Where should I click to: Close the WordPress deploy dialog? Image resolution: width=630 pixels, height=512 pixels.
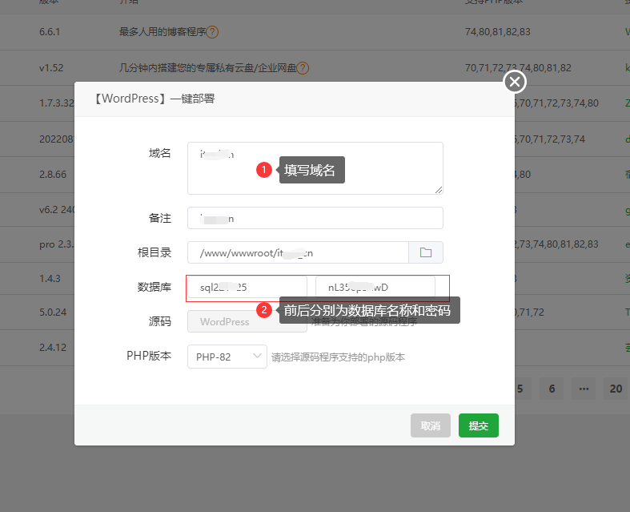[x=515, y=82]
